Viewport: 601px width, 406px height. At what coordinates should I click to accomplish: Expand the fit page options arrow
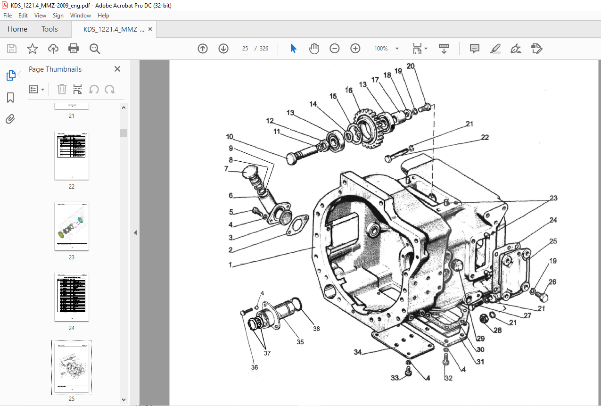tap(426, 49)
